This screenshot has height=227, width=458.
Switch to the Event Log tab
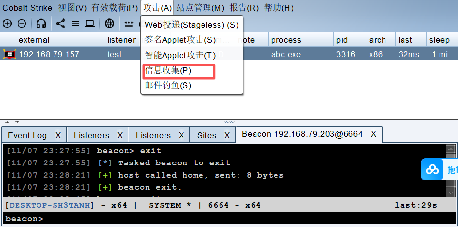coord(27,135)
